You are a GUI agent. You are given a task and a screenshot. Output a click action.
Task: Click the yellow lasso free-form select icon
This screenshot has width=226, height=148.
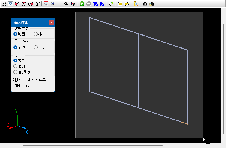click(127, 4)
